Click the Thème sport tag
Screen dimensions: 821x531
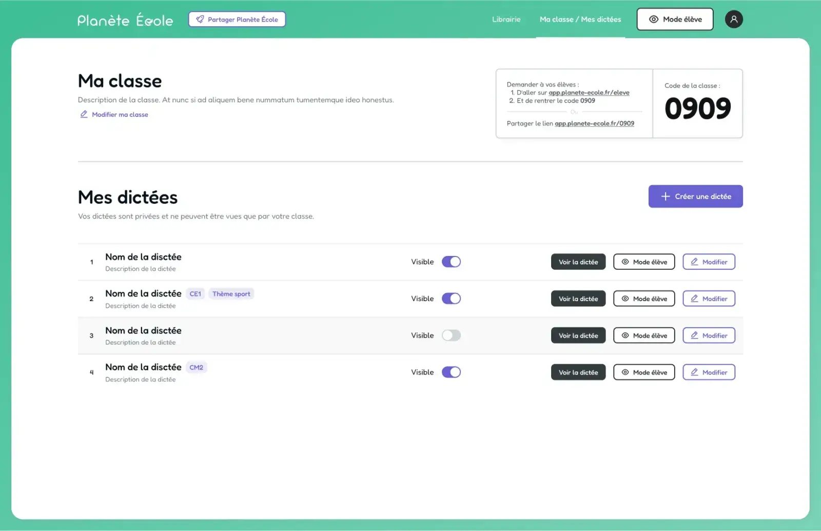231,294
